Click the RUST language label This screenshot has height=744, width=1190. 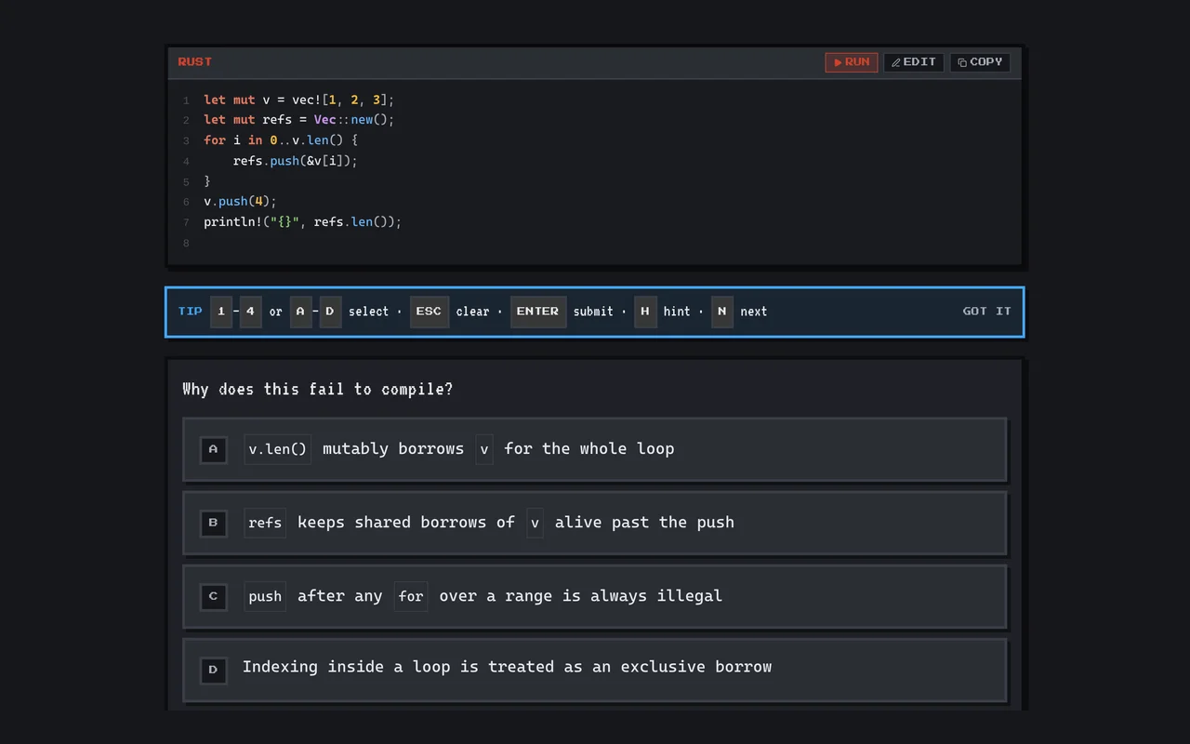[195, 62]
